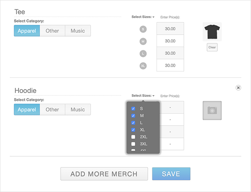This screenshot has height=192, width=251.
Task: Click the XL size badge for Tee
Action: click(x=143, y=66)
